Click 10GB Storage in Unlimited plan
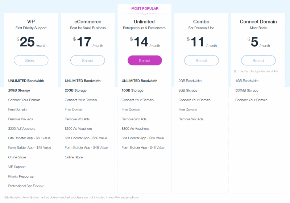Screen dimensions: 290x203 coord(132,90)
